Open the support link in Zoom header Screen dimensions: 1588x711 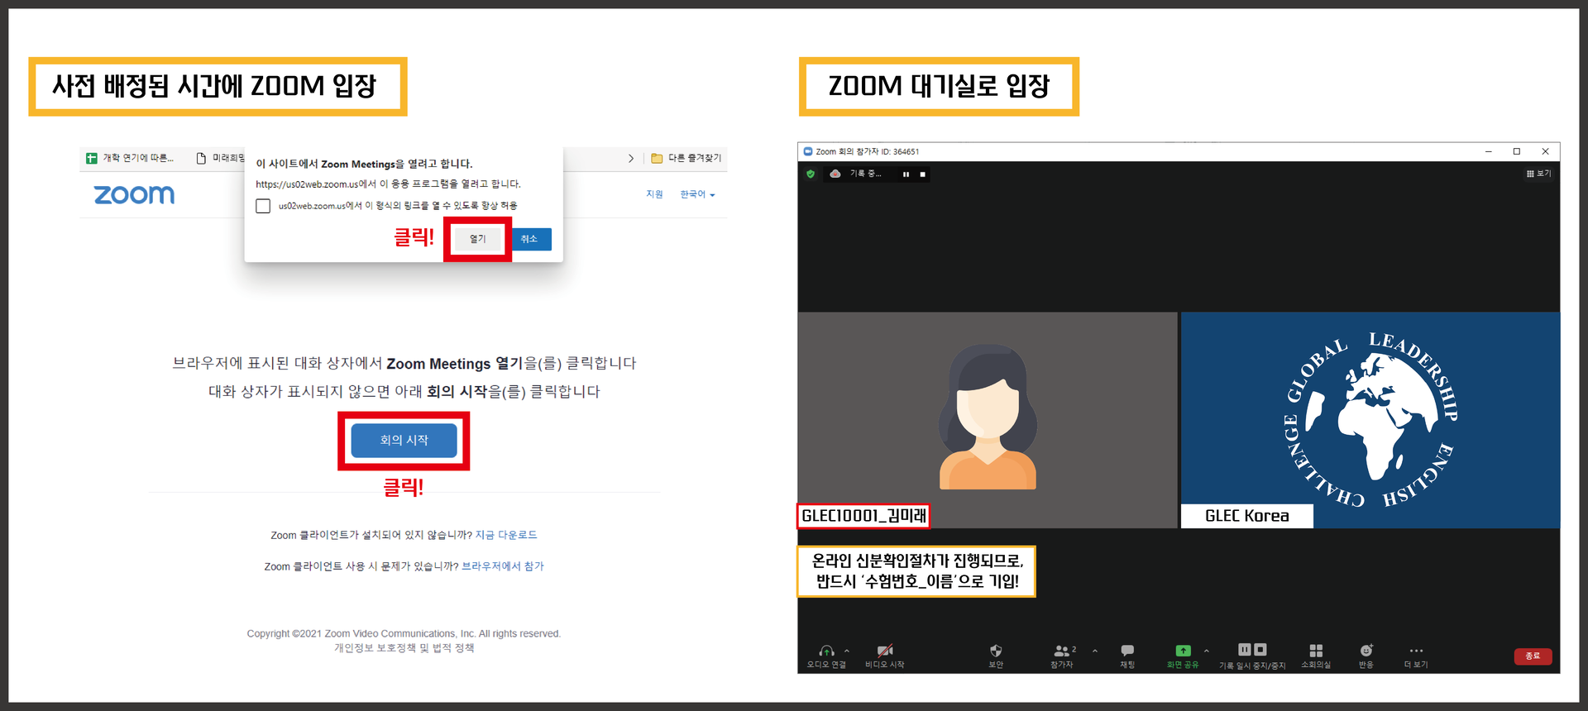pyautogui.click(x=654, y=194)
